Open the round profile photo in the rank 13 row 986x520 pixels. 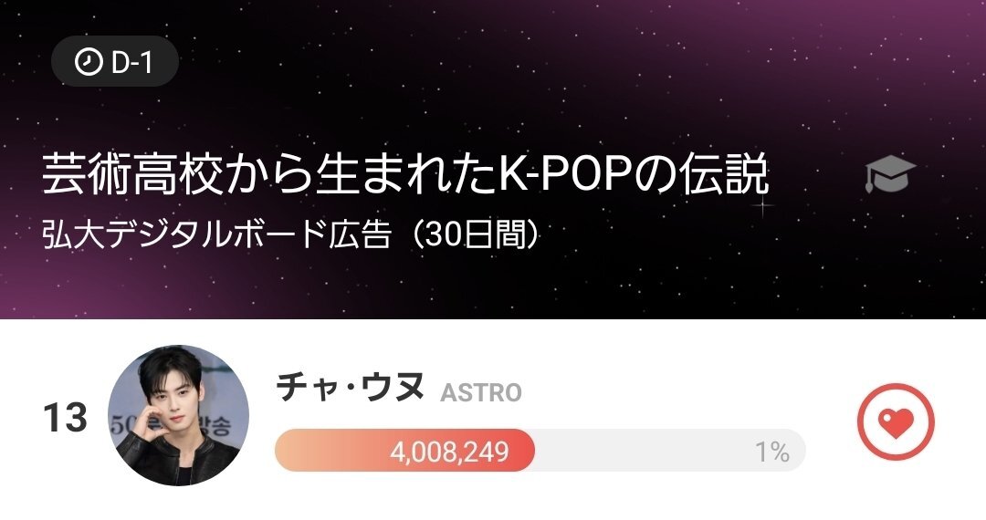[178, 415]
